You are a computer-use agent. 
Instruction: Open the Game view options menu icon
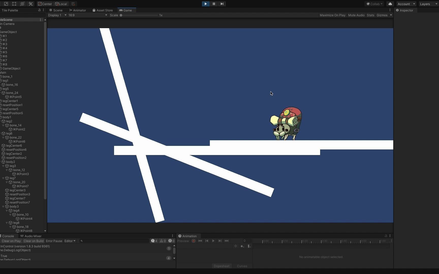pyautogui.click(x=390, y=10)
